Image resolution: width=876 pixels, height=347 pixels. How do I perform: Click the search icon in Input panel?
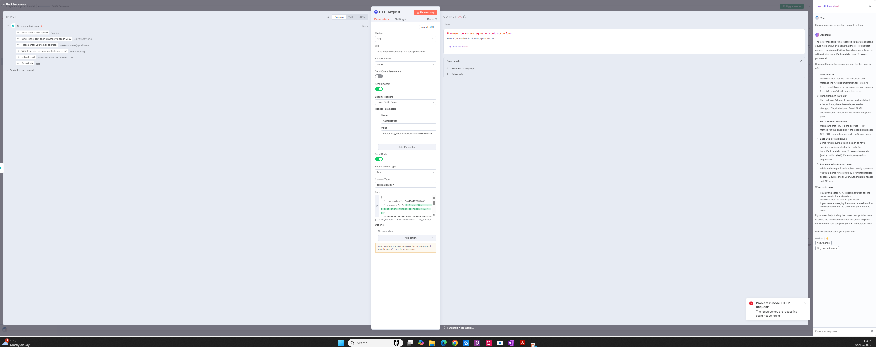[328, 17]
